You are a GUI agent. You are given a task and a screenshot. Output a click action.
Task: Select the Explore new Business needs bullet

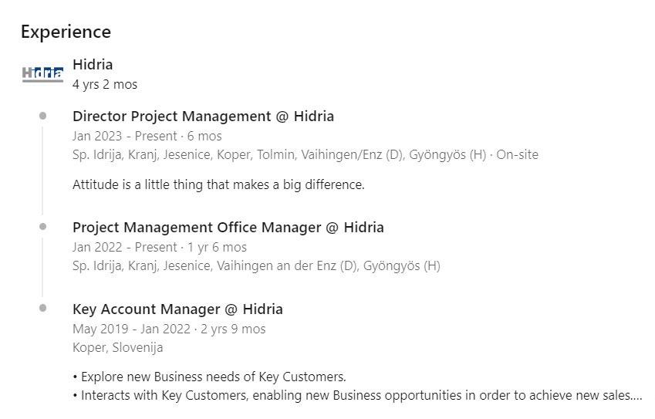click(x=209, y=377)
